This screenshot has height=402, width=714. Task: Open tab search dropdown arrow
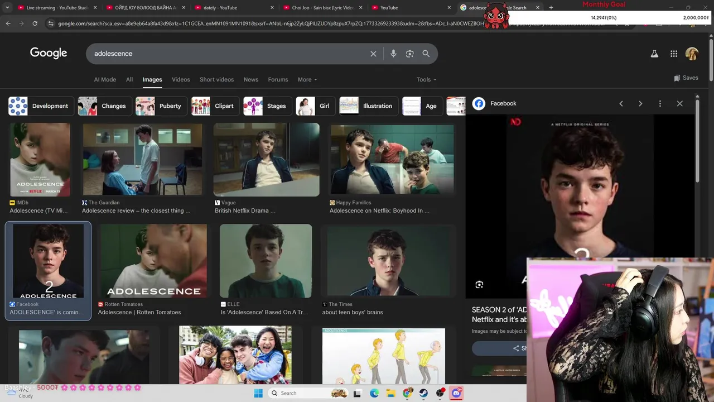[7, 8]
